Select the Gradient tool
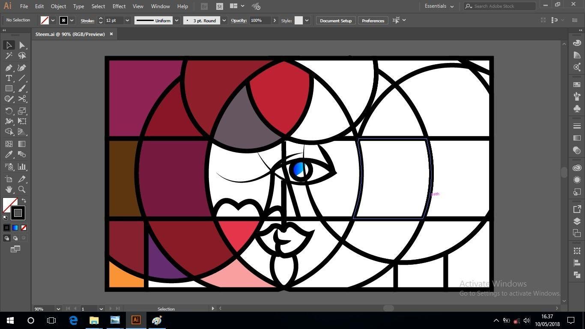This screenshot has width=585, height=329. 22,144
